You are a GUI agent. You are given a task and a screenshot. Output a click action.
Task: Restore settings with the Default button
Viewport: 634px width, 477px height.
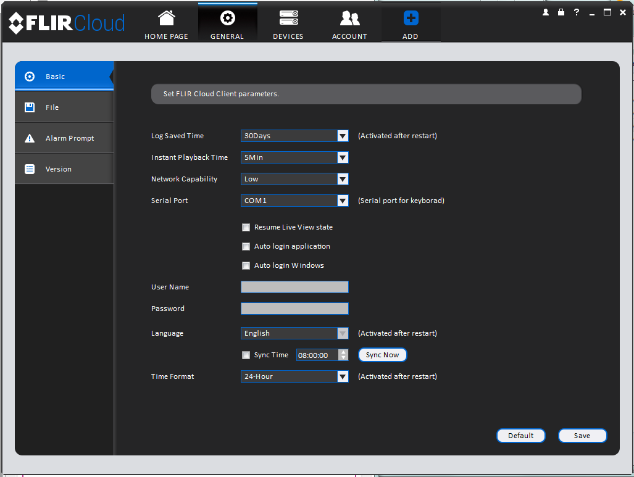point(521,436)
